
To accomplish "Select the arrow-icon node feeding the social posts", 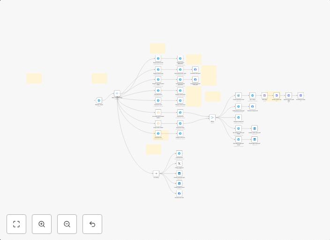I will click(156, 173).
